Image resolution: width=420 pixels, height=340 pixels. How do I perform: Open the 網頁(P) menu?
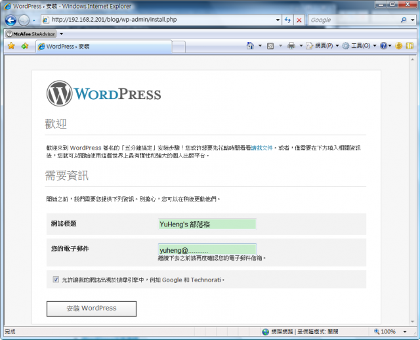tap(322, 46)
